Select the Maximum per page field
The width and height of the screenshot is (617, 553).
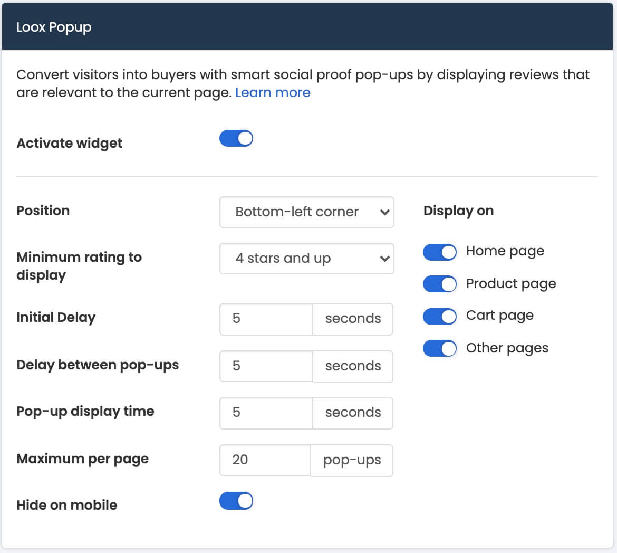coord(265,460)
